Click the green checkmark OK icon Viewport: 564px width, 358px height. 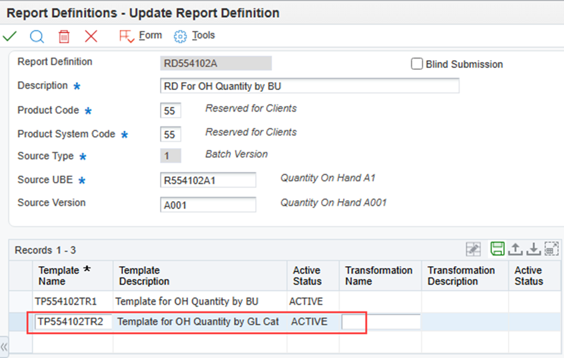coord(10,36)
